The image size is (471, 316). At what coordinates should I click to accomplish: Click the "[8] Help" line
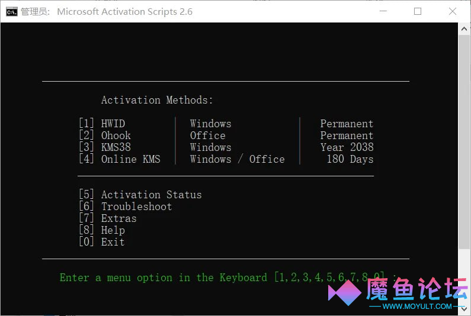[102, 230]
